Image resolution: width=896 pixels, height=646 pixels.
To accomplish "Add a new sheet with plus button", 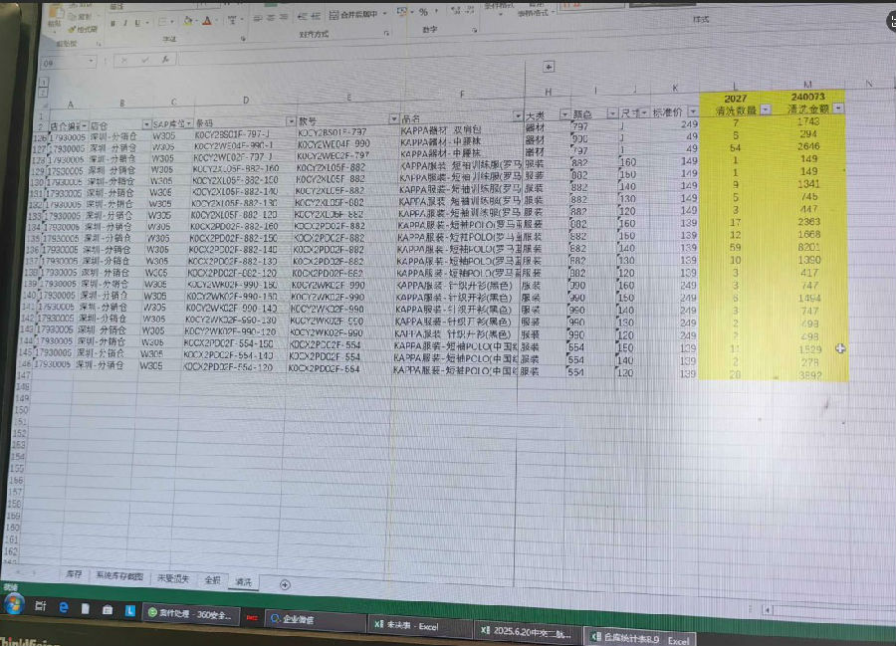I will [x=285, y=584].
